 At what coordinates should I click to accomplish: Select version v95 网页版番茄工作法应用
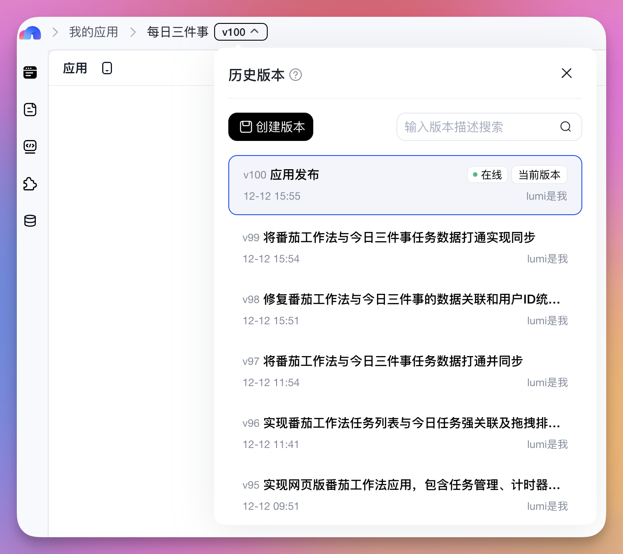(x=405, y=495)
